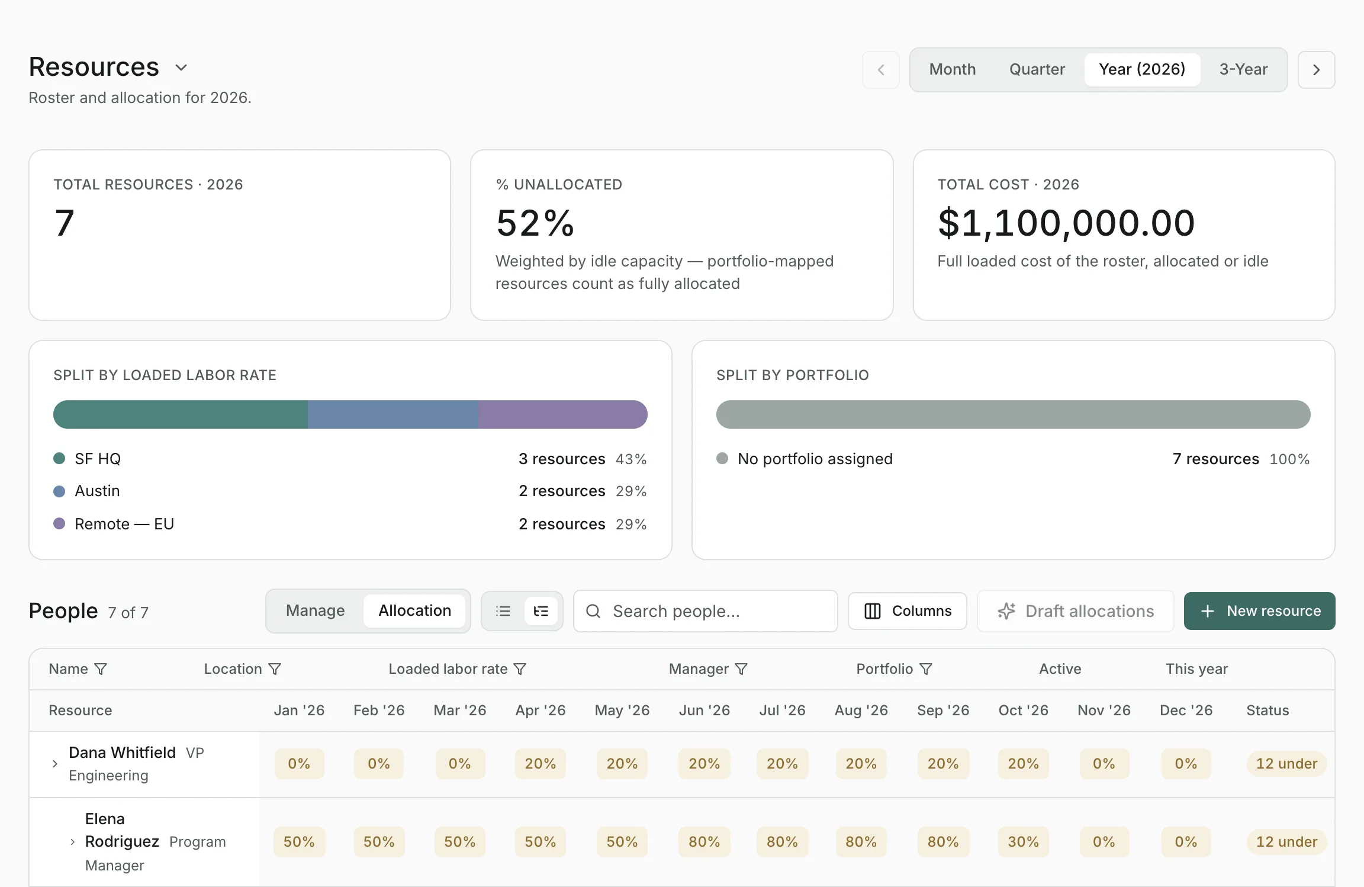Expand the Dana Whitfield row
This screenshot has width=1364, height=887.
pyautogui.click(x=55, y=764)
